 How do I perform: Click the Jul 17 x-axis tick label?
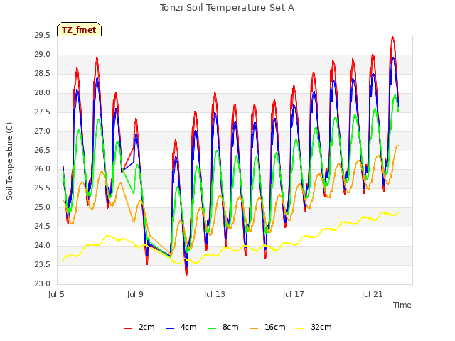[294, 295]
